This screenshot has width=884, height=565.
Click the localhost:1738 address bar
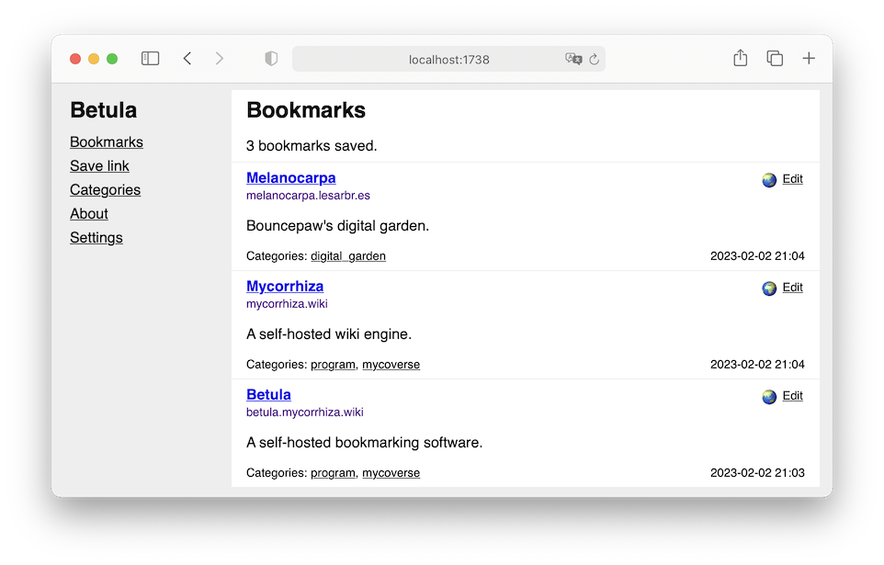click(x=448, y=60)
